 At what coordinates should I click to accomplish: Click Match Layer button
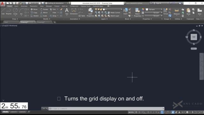coord(113,16)
